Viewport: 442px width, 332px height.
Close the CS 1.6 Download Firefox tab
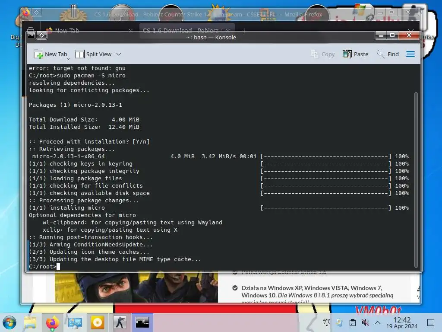coord(228,30)
